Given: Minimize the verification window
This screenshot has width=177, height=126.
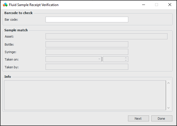Looking at the screenshot, I should click(x=144, y=5).
